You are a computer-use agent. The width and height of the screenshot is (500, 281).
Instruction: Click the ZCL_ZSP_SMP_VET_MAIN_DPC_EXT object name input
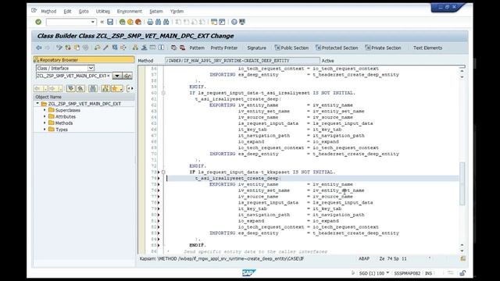(x=73, y=76)
